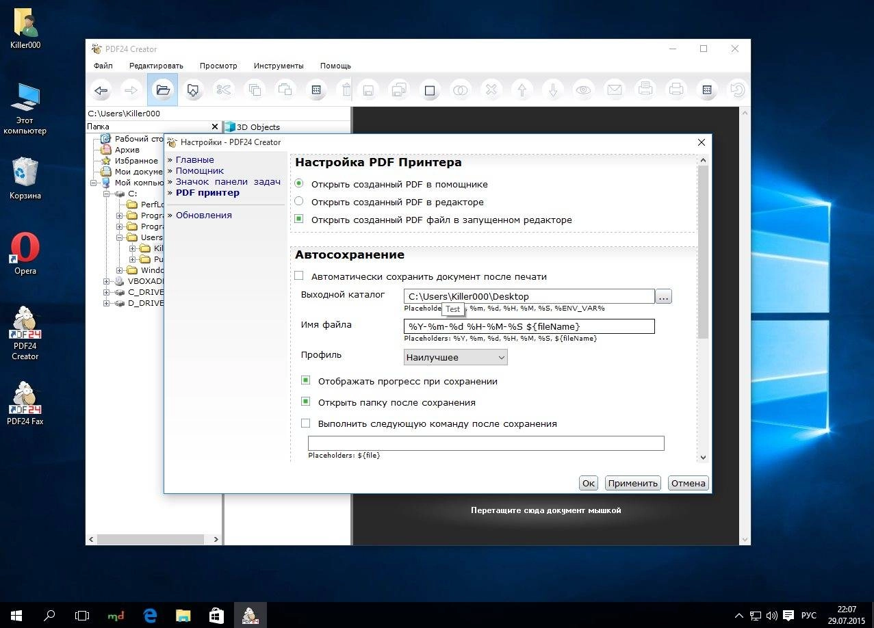
Task: Expand the Windows folder tree node
Action: [x=120, y=270]
